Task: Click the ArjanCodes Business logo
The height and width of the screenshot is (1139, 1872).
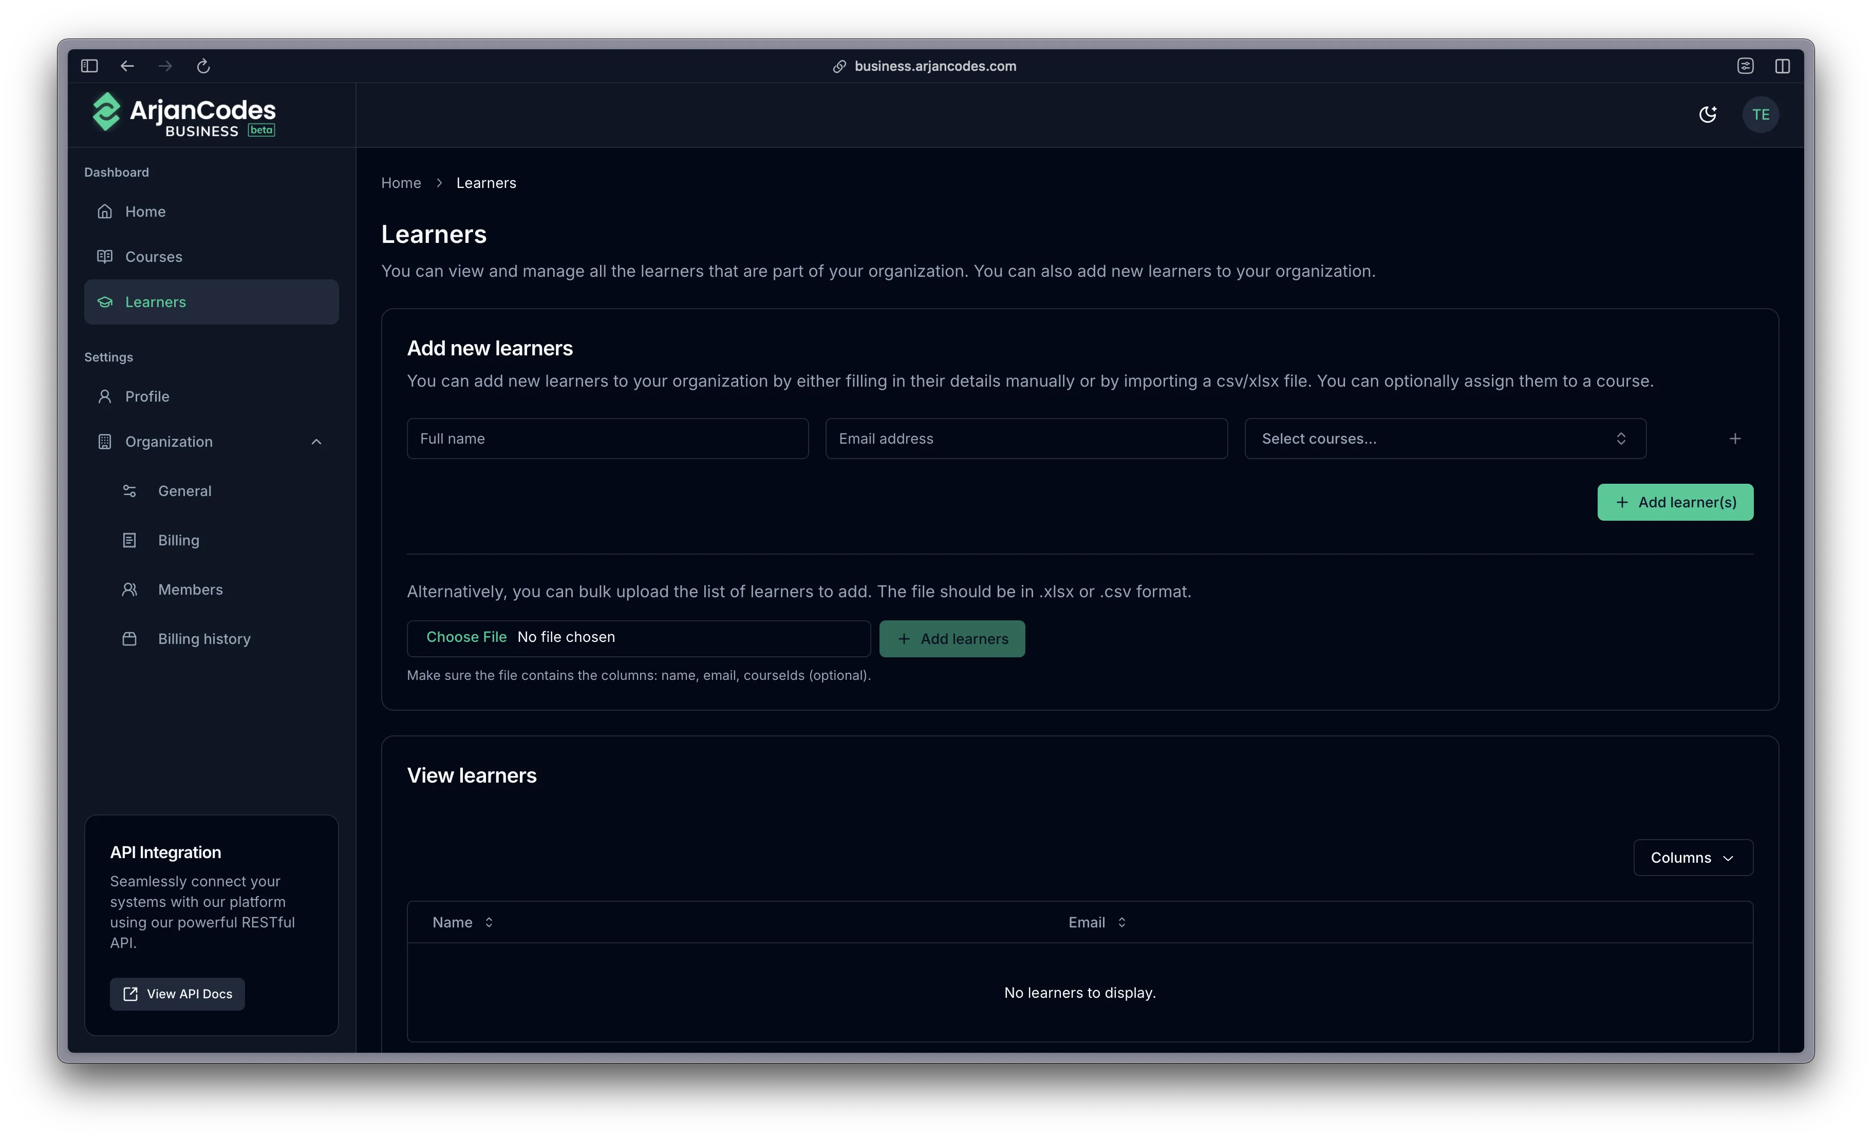Action: 182,114
